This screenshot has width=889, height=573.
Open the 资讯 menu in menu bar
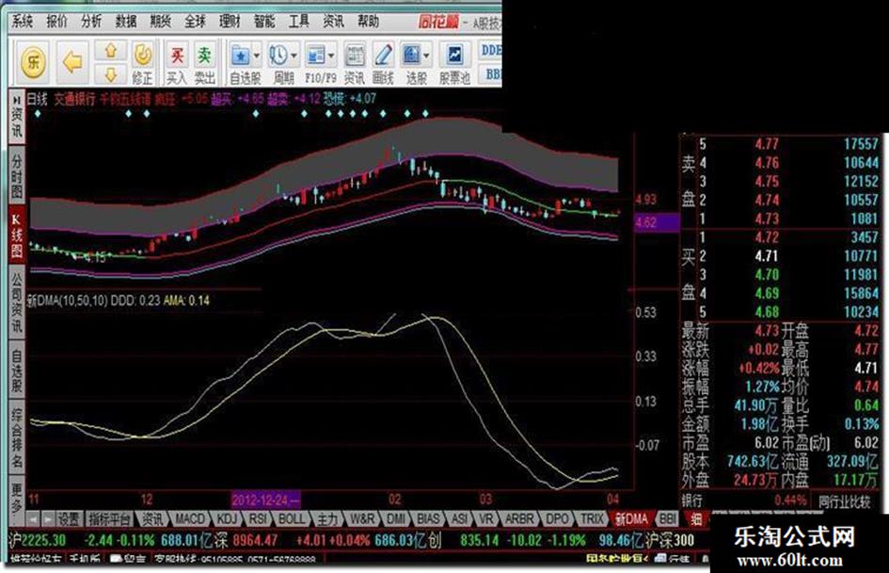333,22
